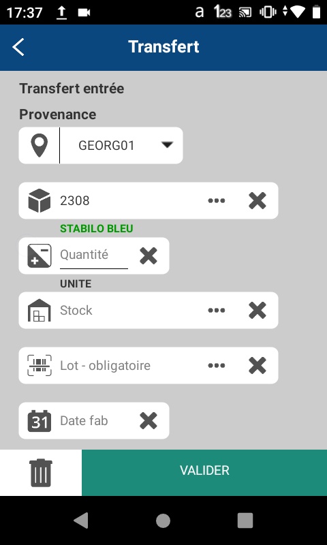Confirm the transfer with VALIDER
Image resolution: width=327 pixels, height=545 pixels.
pyautogui.click(x=204, y=473)
